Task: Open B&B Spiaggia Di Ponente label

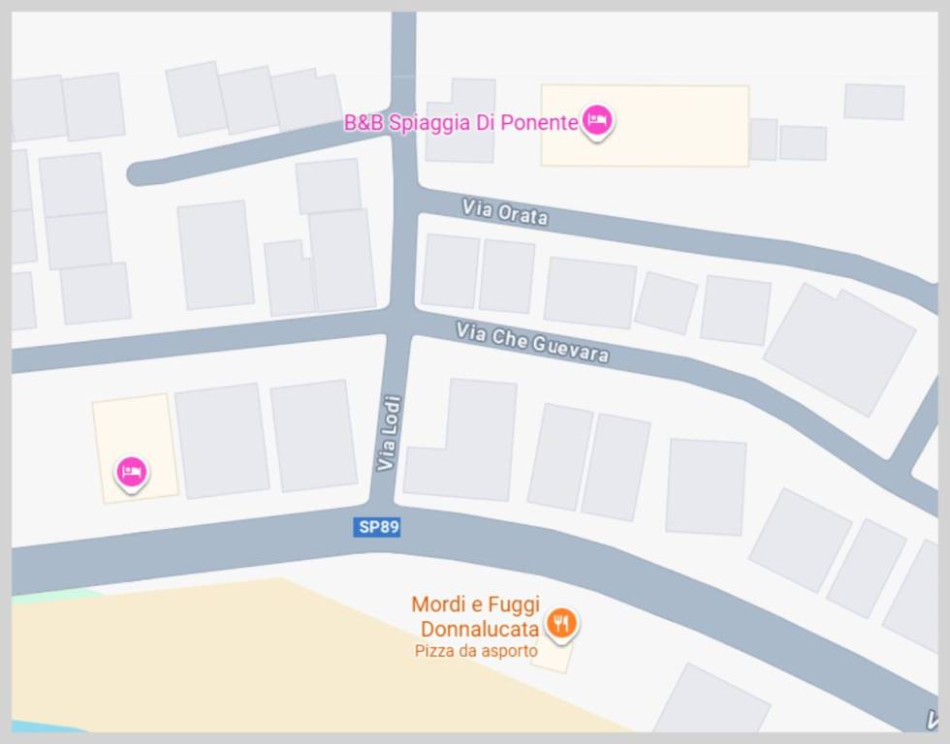Action: [x=461, y=123]
